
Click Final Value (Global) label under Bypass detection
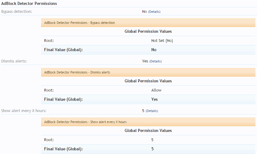coord(63,50)
